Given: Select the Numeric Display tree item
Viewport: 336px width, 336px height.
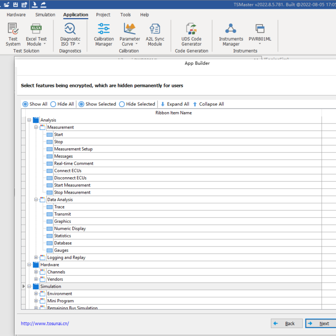Looking at the screenshot, I should point(70,228).
